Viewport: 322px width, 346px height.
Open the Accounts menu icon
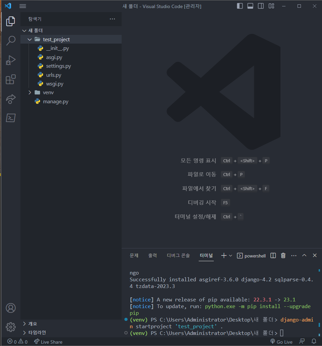tap(10, 308)
